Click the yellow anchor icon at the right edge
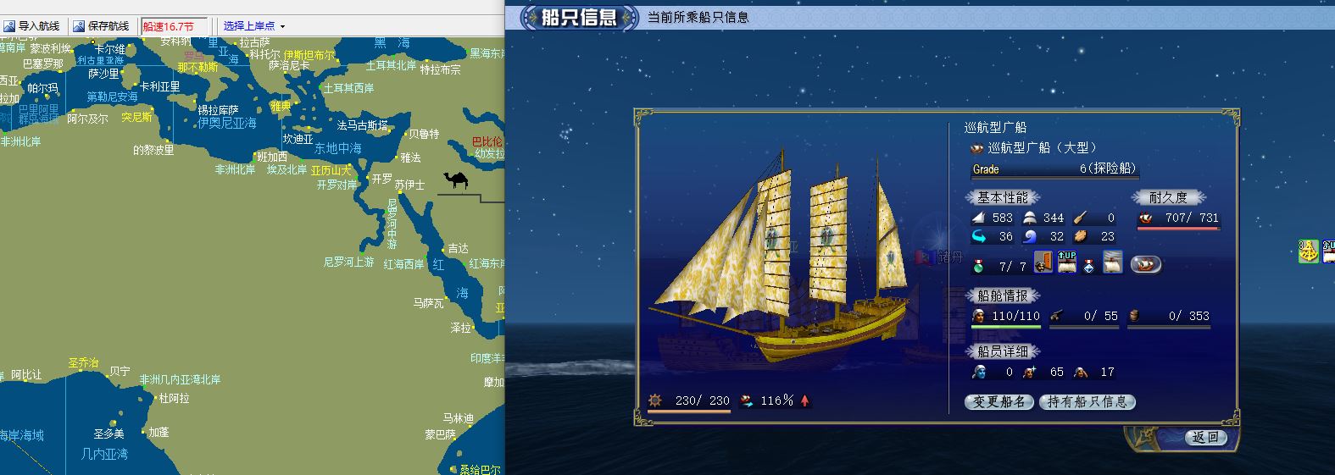The width and height of the screenshot is (1335, 475). point(1309,251)
